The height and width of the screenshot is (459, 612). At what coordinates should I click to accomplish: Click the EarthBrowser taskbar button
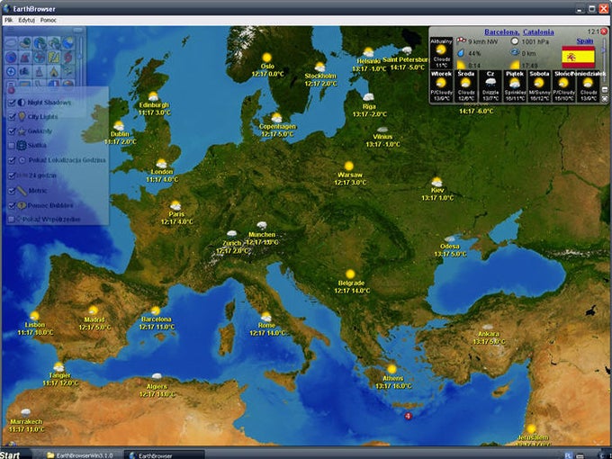(x=164, y=455)
